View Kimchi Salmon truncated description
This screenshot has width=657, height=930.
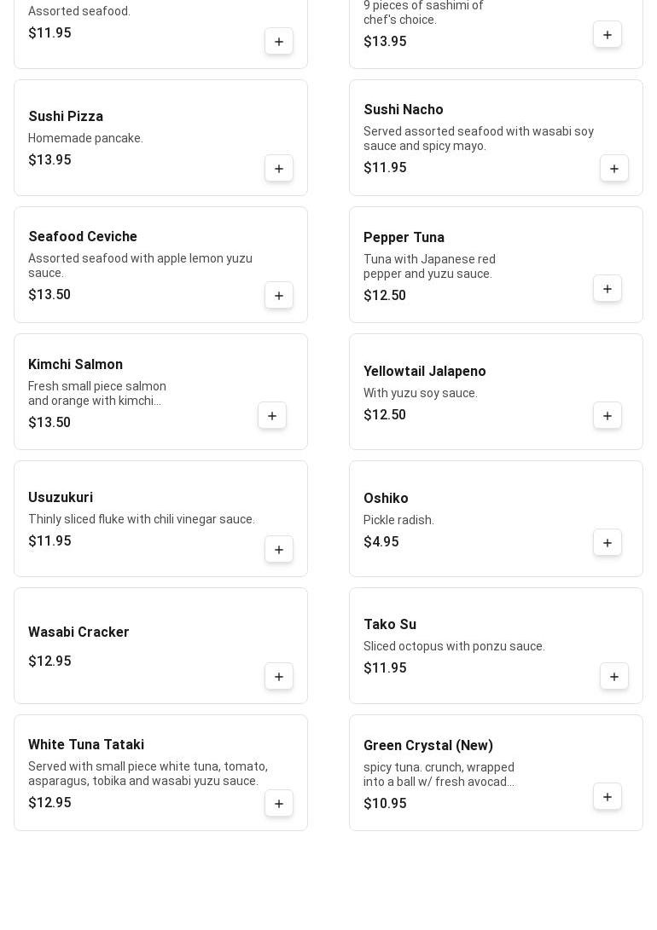(97, 394)
